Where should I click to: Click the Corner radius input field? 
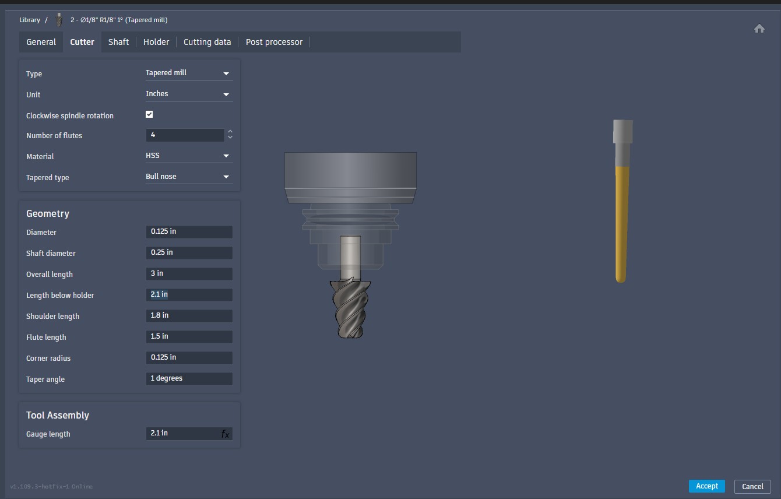tap(189, 357)
